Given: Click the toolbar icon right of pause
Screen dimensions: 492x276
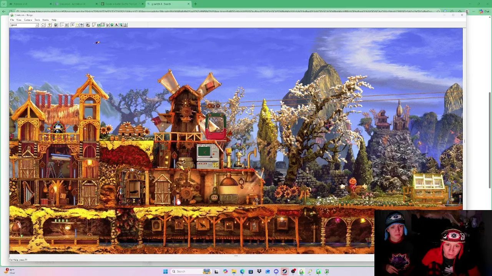Looking at the screenshot, I should click(x=73, y=25).
